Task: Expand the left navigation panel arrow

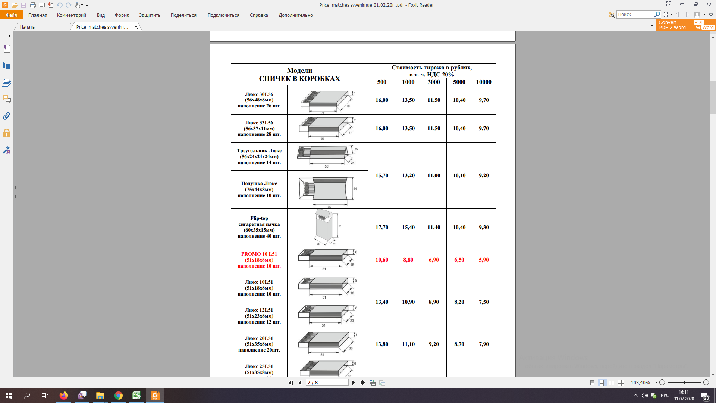Action: 9,36
